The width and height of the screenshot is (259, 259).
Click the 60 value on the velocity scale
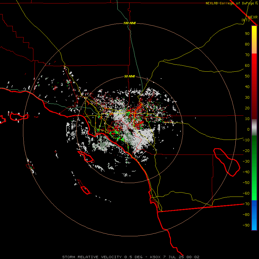[247, 65]
